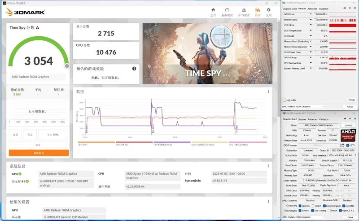The image size is (359, 221).
Task: Open GPU selector dropdown in Graphics Card window
Action: (303, 217)
